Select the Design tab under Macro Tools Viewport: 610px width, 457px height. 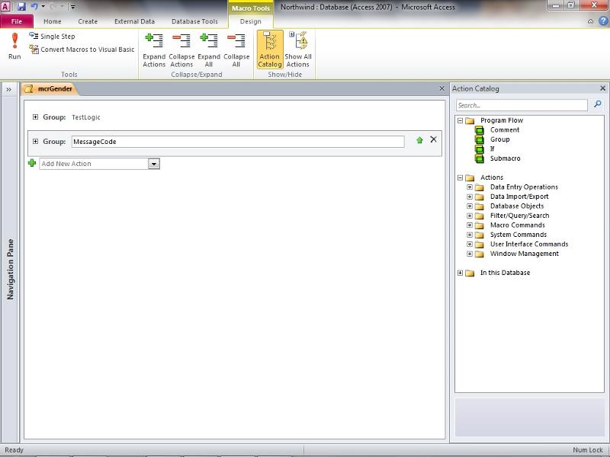251,21
